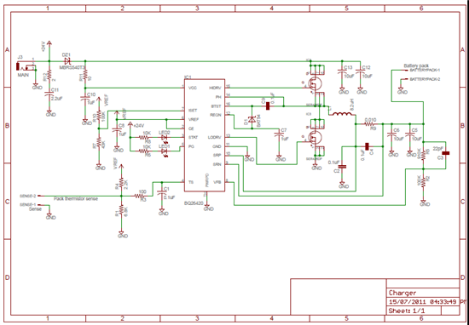469x325 pixels.
Task: Select capacitor C8 1uF near VREF
Action: [x=117, y=130]
